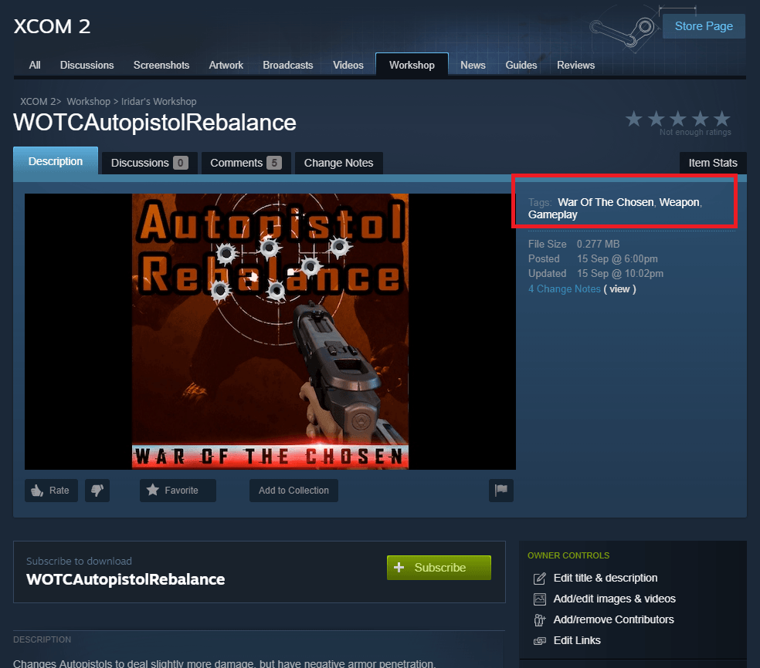The image size is (760, 668).
Task: Click the Updated date 15 Sep @ 10:02pm
Action: [x=620, y=274]
